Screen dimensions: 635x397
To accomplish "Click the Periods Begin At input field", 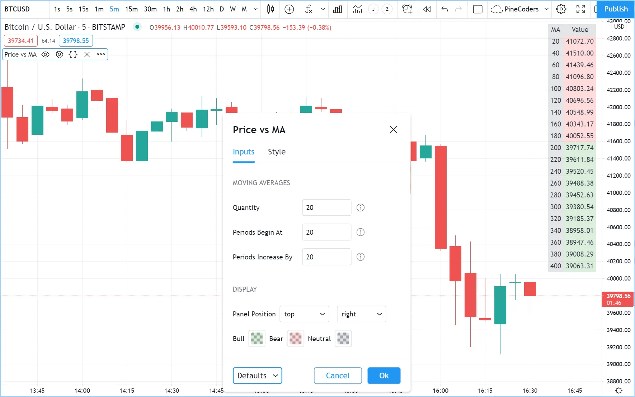I will click(326, 233).
